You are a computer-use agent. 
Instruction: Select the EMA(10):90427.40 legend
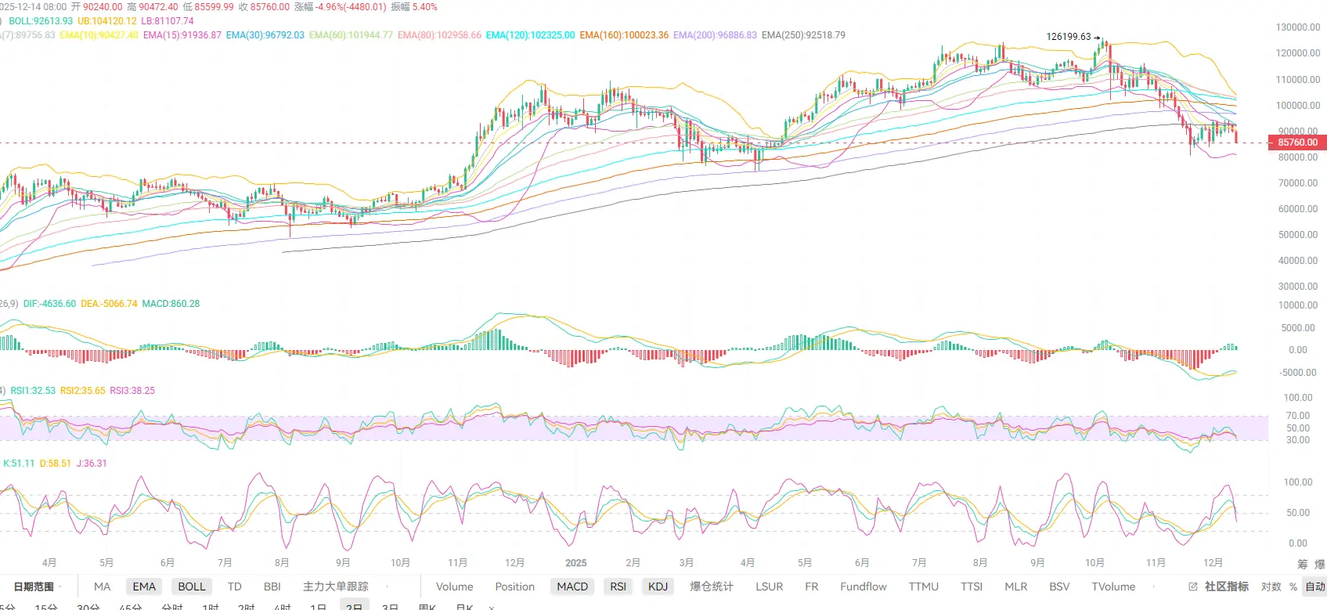99,35
